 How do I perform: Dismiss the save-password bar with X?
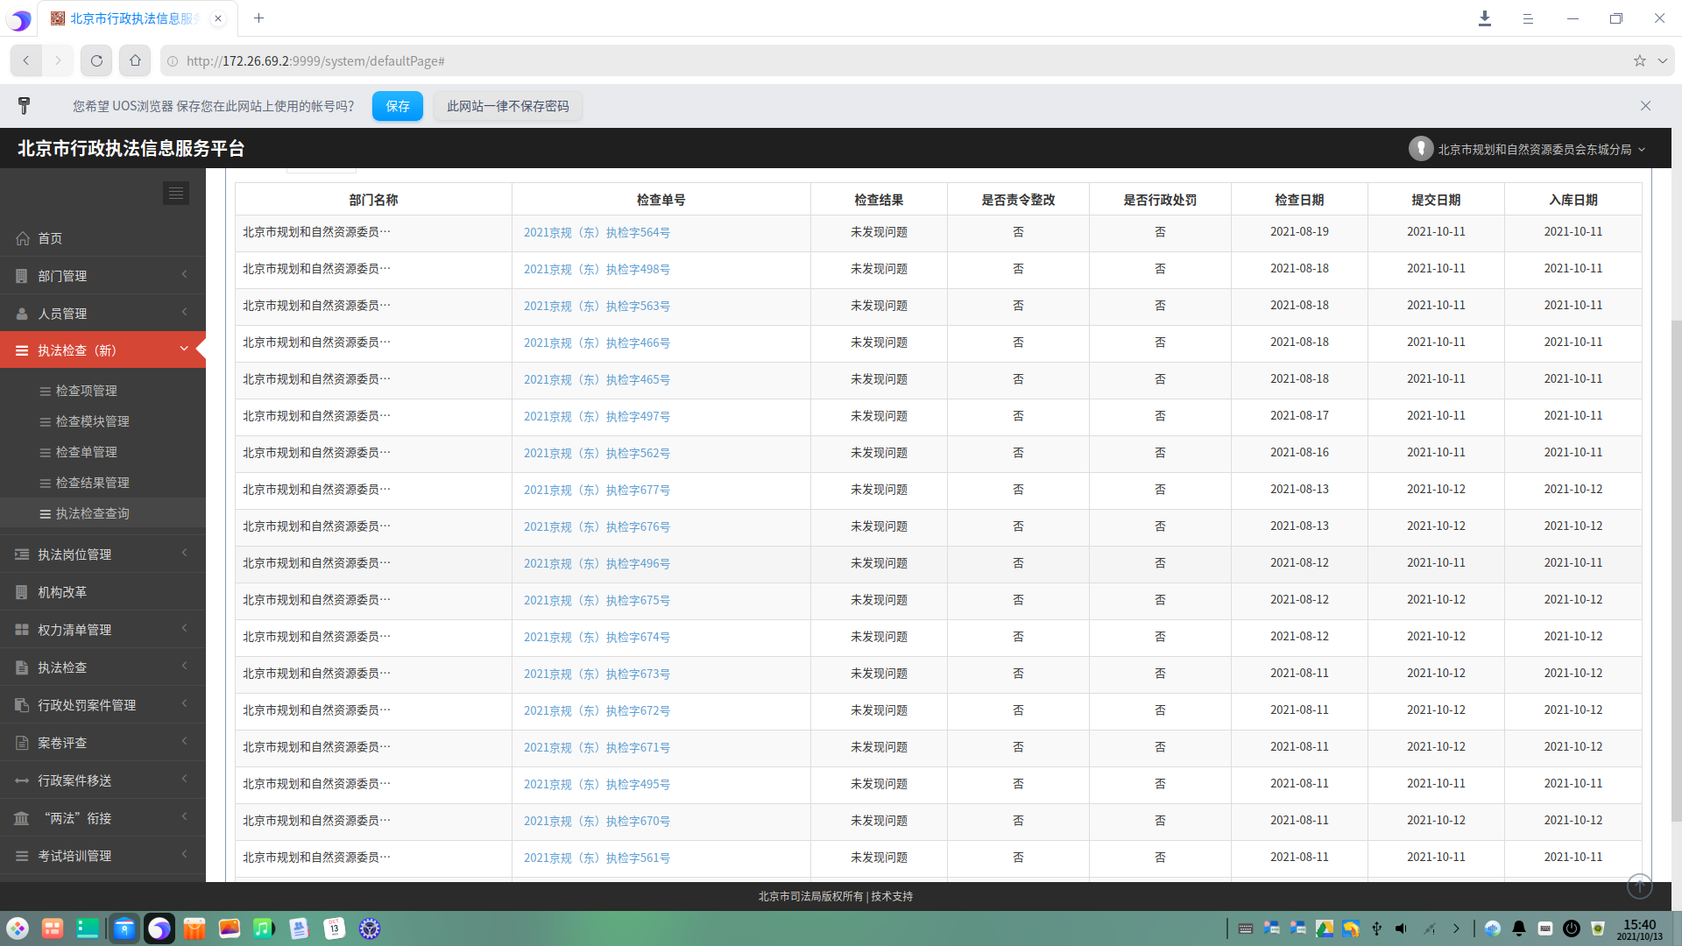(x=1645, y=106)
